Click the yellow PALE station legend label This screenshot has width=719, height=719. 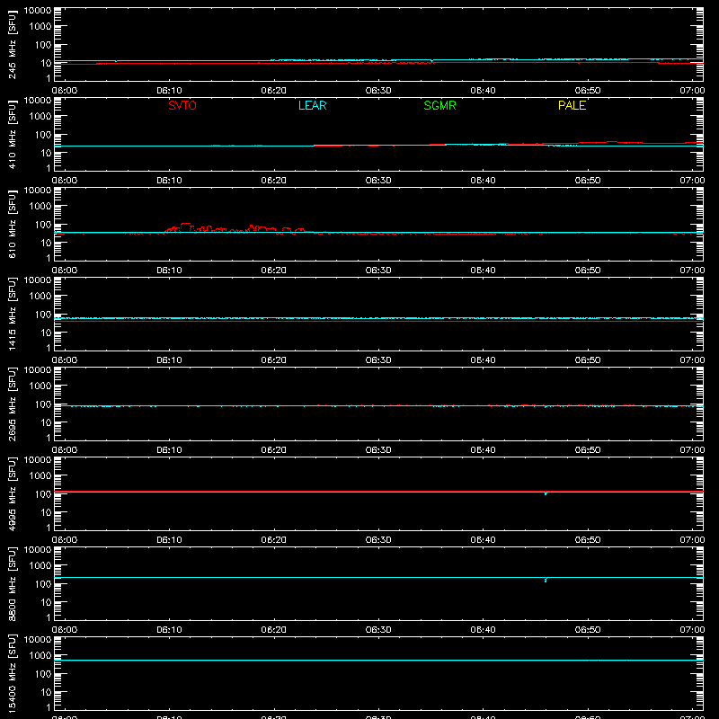[572, 105]
